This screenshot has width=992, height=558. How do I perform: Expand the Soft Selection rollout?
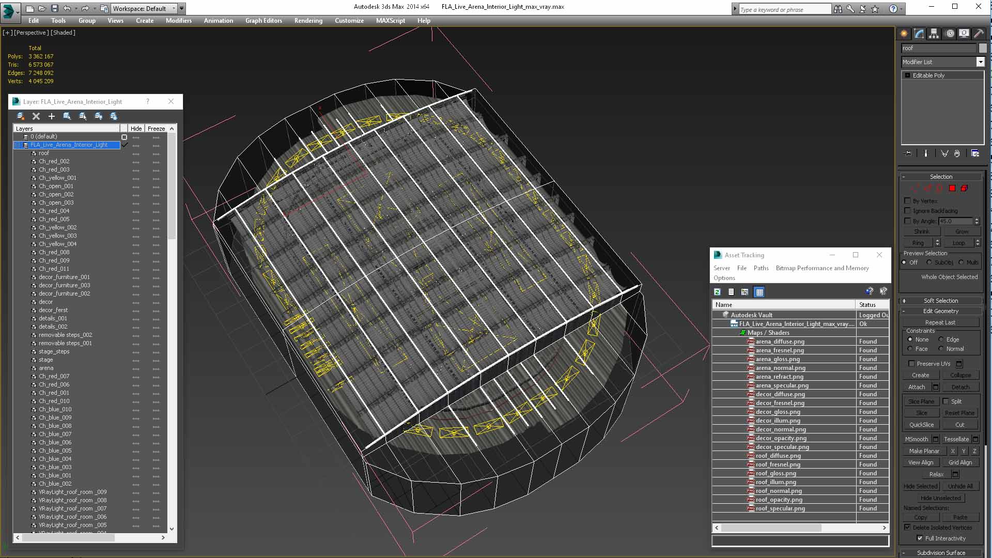(941, 301)
